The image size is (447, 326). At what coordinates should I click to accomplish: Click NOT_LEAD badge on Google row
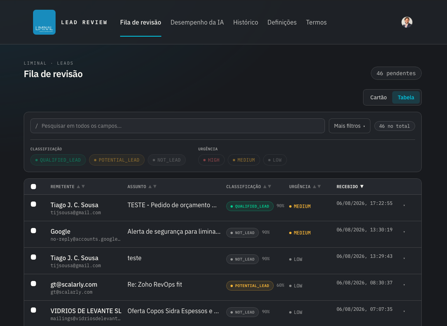tap(242, 233)
